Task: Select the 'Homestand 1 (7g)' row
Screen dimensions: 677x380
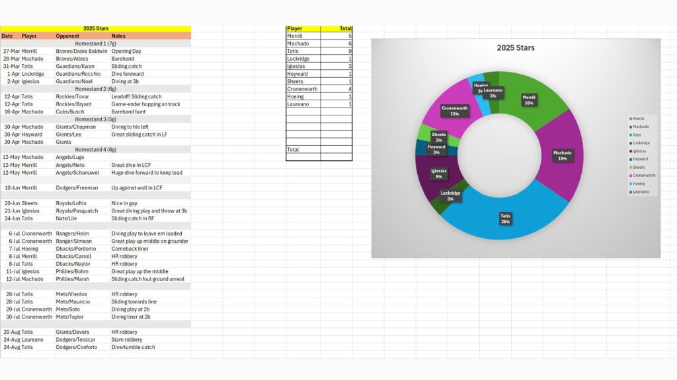Action: pyautogui.click(x=96, y=44)
